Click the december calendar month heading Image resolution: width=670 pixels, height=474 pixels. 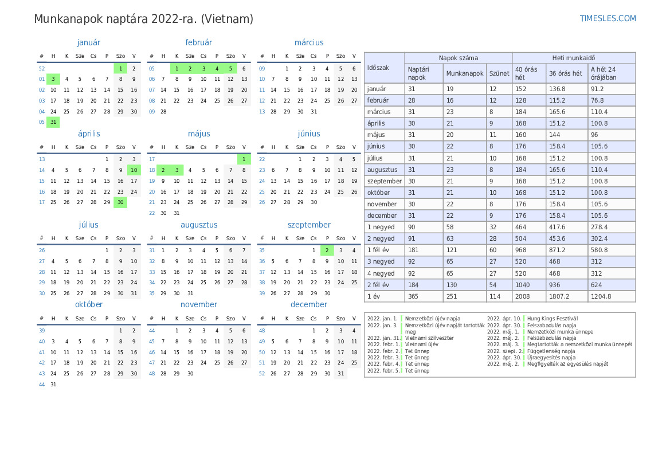coord(308,304)
